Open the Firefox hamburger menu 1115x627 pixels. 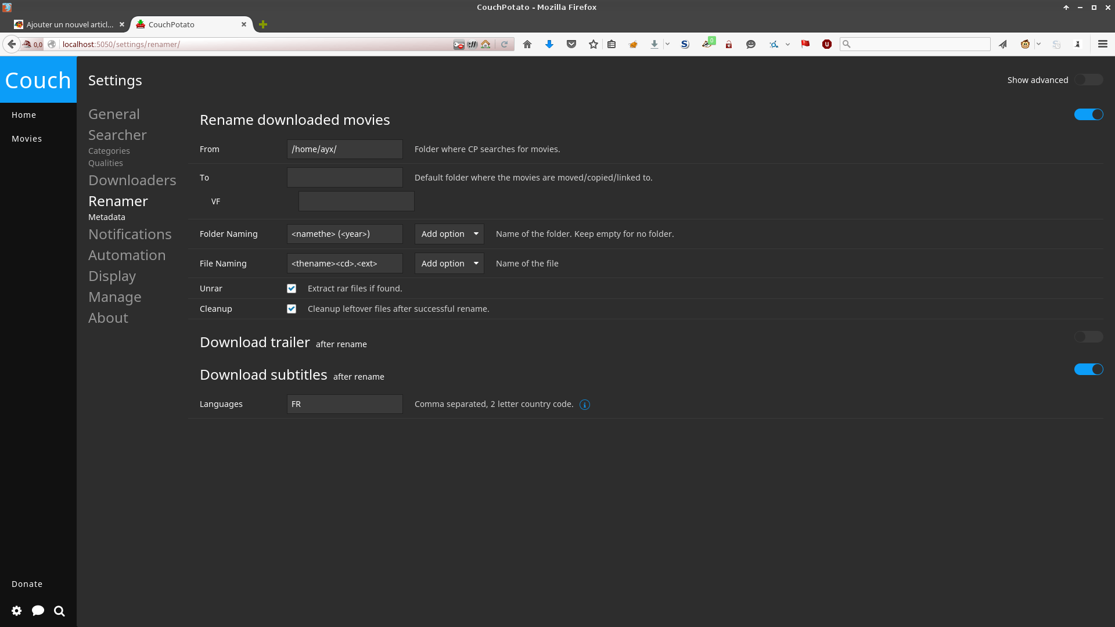[x=1103, y=44]
